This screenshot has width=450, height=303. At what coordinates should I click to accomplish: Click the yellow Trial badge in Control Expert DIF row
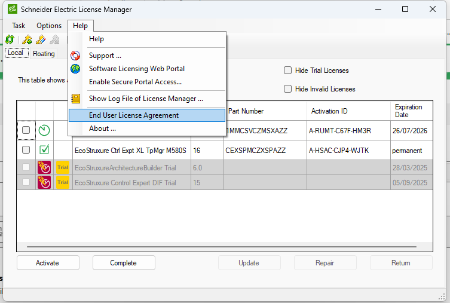pyautogui.click(x=63, y=182)
